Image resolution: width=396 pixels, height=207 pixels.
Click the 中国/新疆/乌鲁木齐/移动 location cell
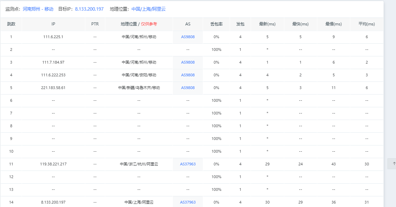pos(139,88)
